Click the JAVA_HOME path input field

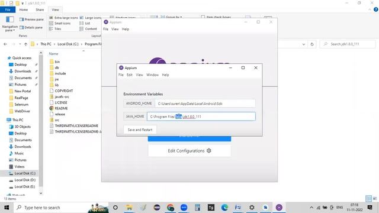coord(201,117)
